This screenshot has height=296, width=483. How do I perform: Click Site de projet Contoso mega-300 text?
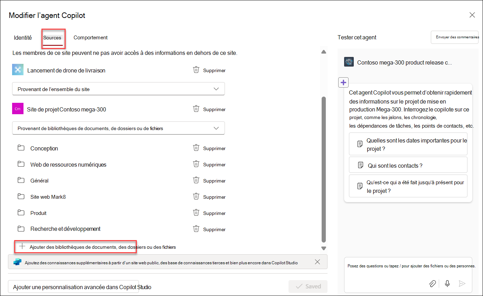[x=67, y=109]
